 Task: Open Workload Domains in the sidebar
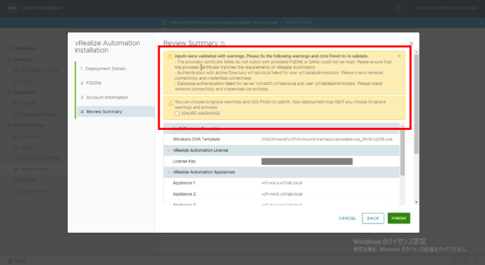[40, 71]
